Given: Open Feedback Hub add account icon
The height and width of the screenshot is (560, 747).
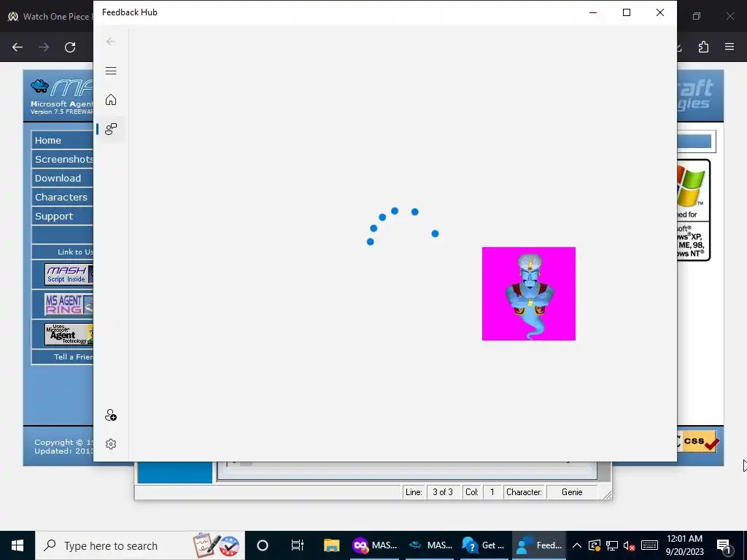Looking at the screenshot, I should coord(111,415).
